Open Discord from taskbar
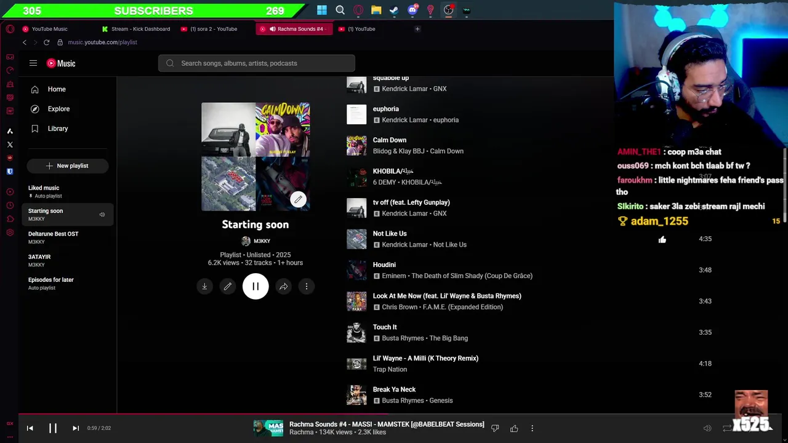The height and width of the screenshot is (443, 788). point(412,10)
